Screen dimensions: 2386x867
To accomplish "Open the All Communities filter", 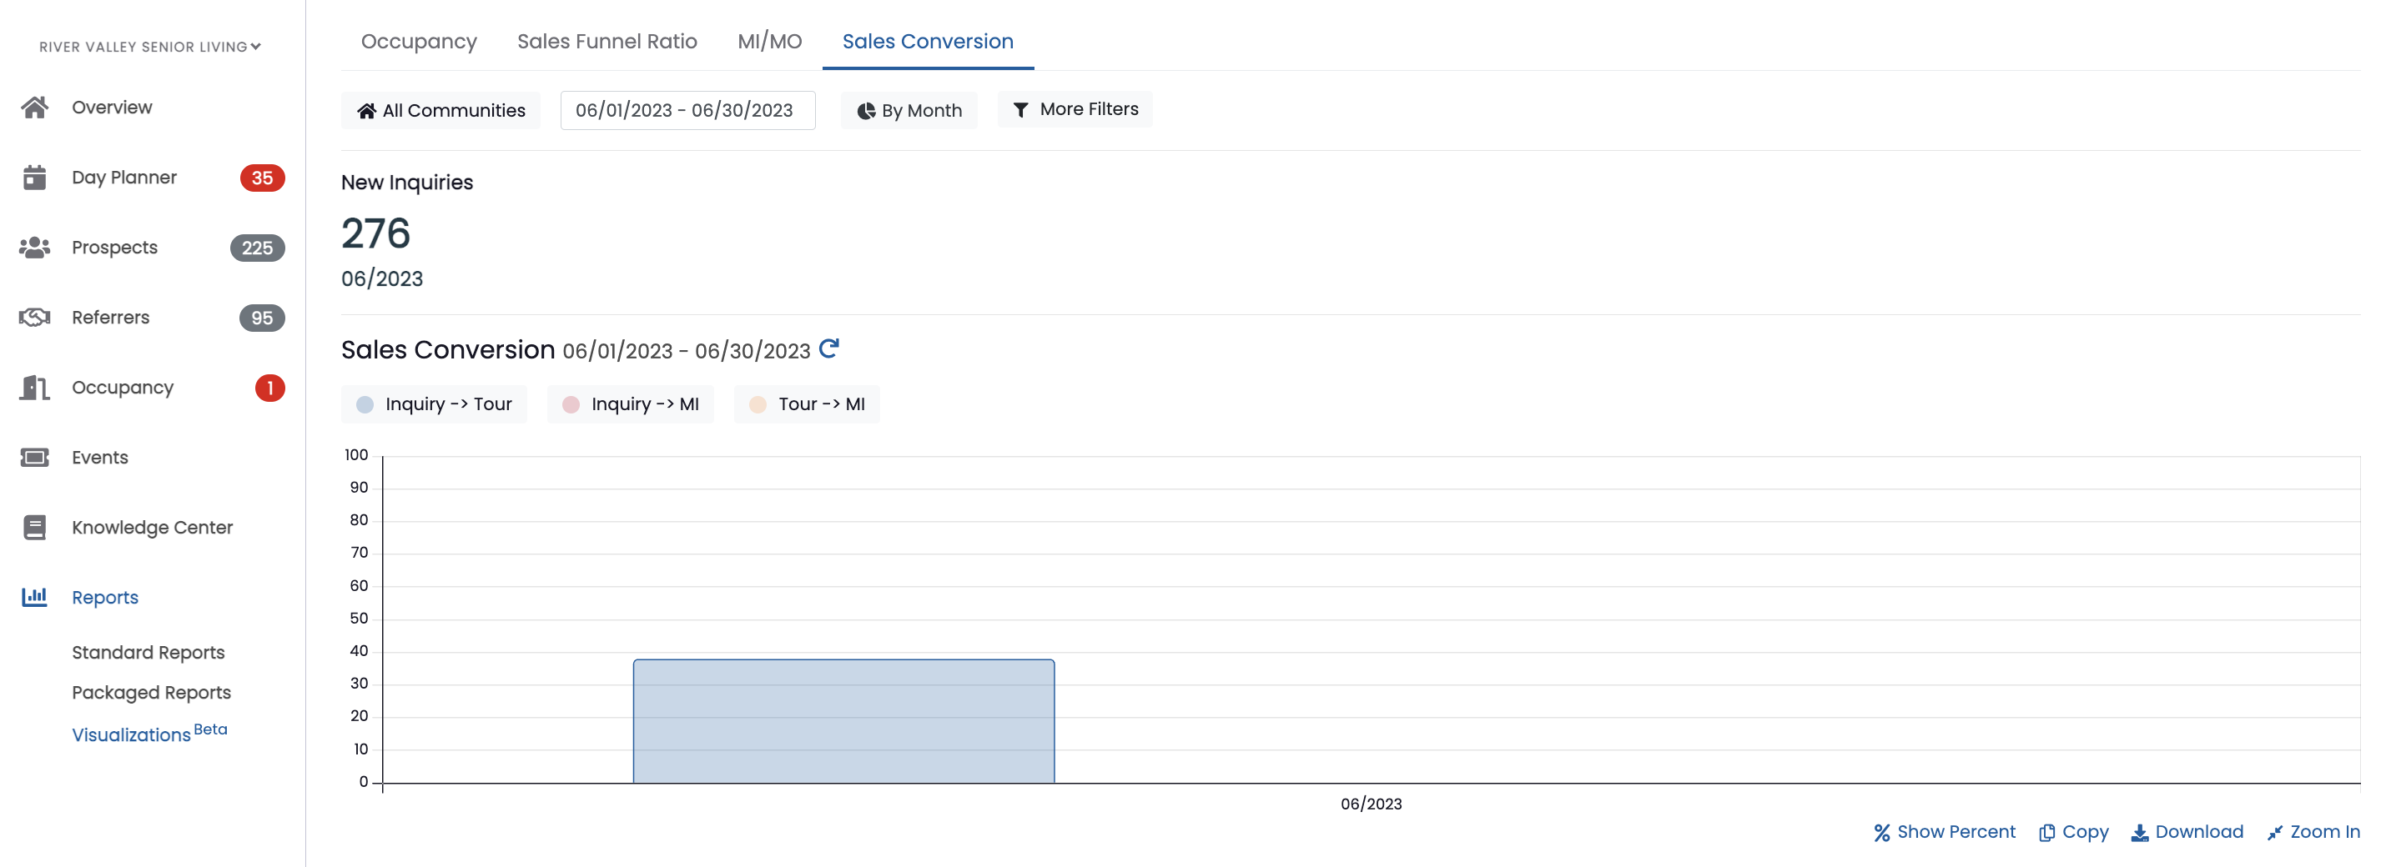I will click(440, 110).
